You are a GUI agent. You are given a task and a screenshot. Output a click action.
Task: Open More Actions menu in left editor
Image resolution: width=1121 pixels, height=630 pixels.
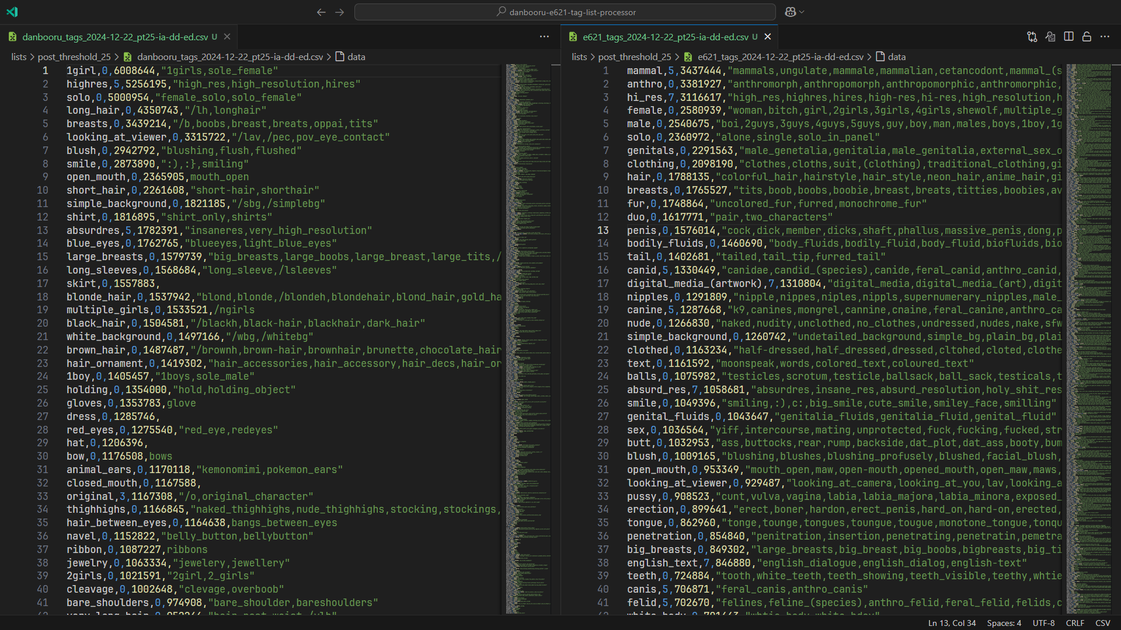pos(544,37)
